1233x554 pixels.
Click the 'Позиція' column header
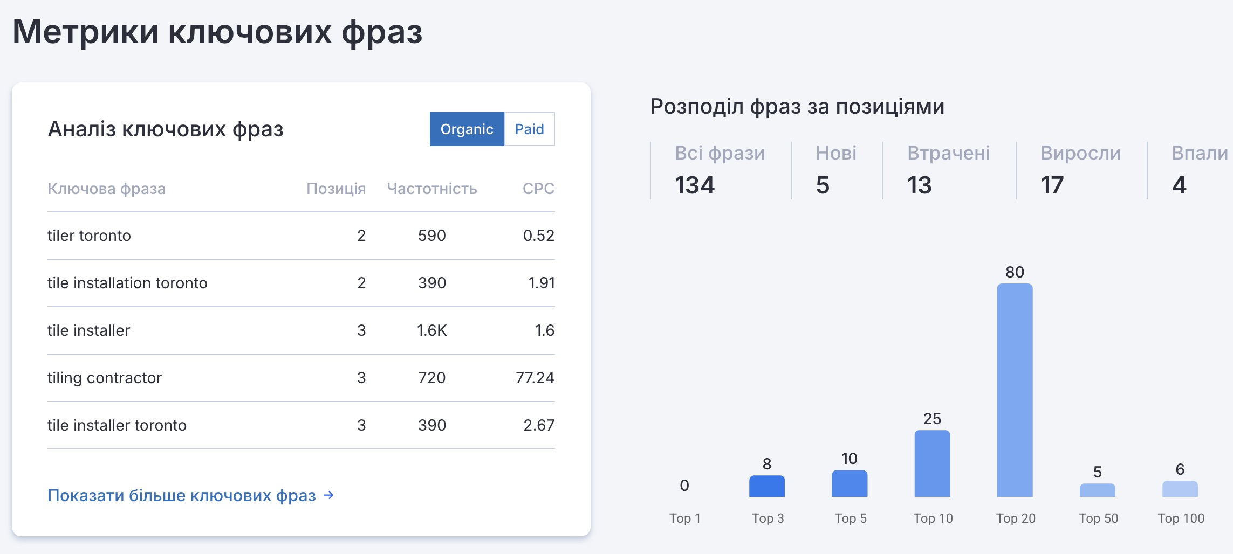[x=335, y=189]
